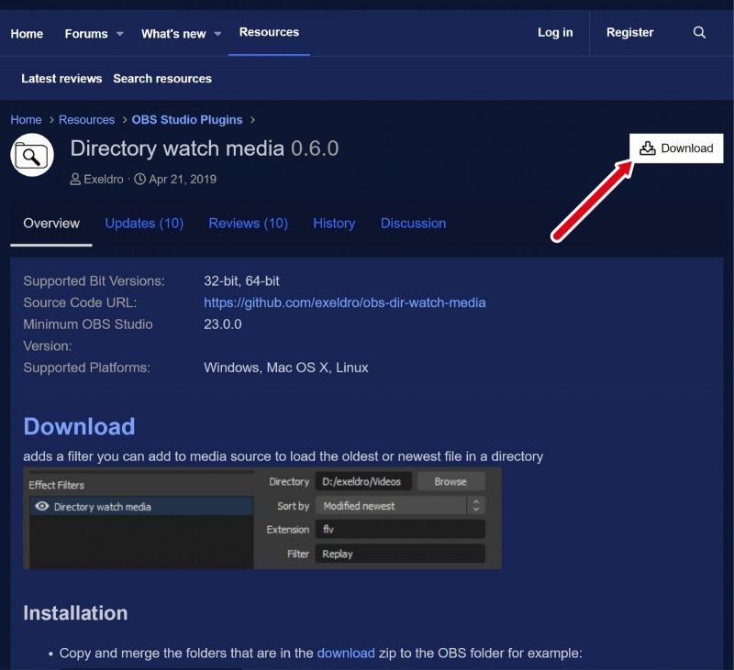
Task: Go to Home in the navigation bar
Action: click(x=27, y=34)
